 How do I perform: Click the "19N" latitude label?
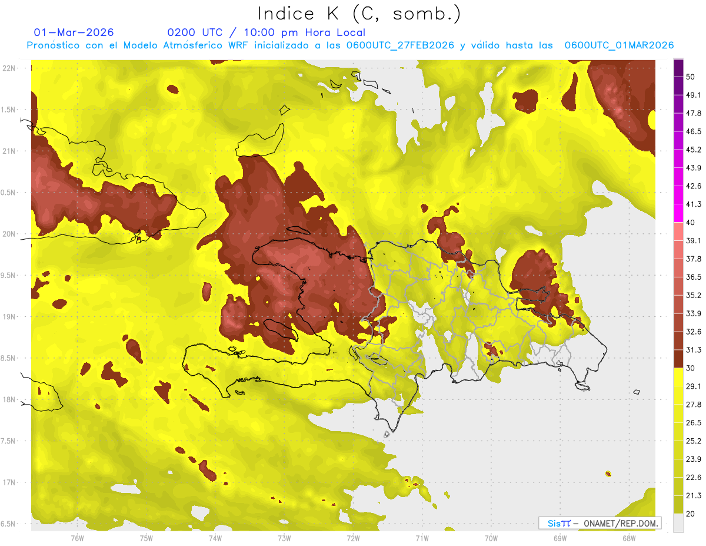point(9,317)
